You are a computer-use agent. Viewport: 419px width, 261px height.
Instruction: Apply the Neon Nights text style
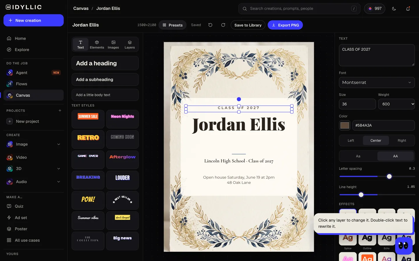(x=122, y=119)
